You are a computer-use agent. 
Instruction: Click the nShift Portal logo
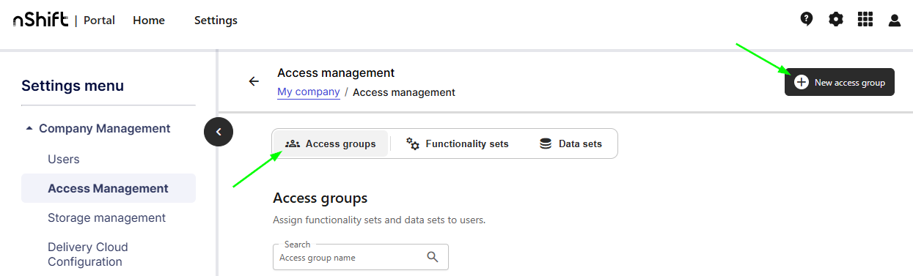click(x=64, y=20)
